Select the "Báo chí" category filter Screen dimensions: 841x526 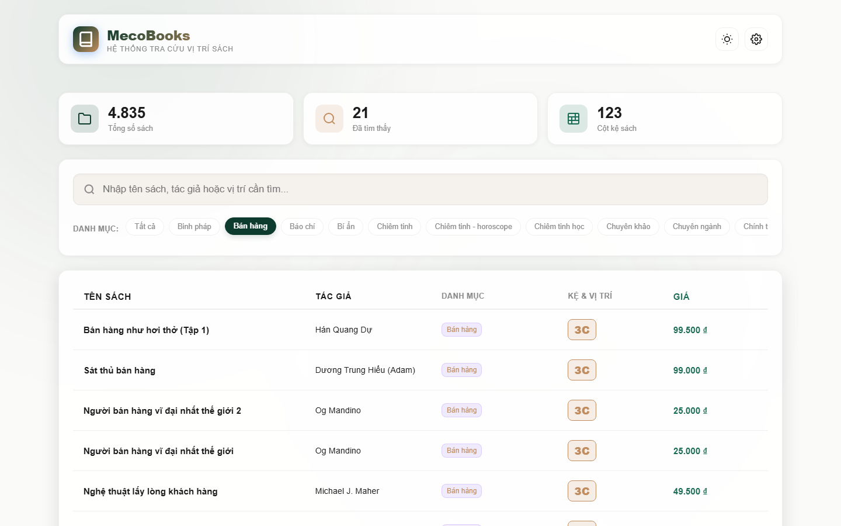point(303,227)
